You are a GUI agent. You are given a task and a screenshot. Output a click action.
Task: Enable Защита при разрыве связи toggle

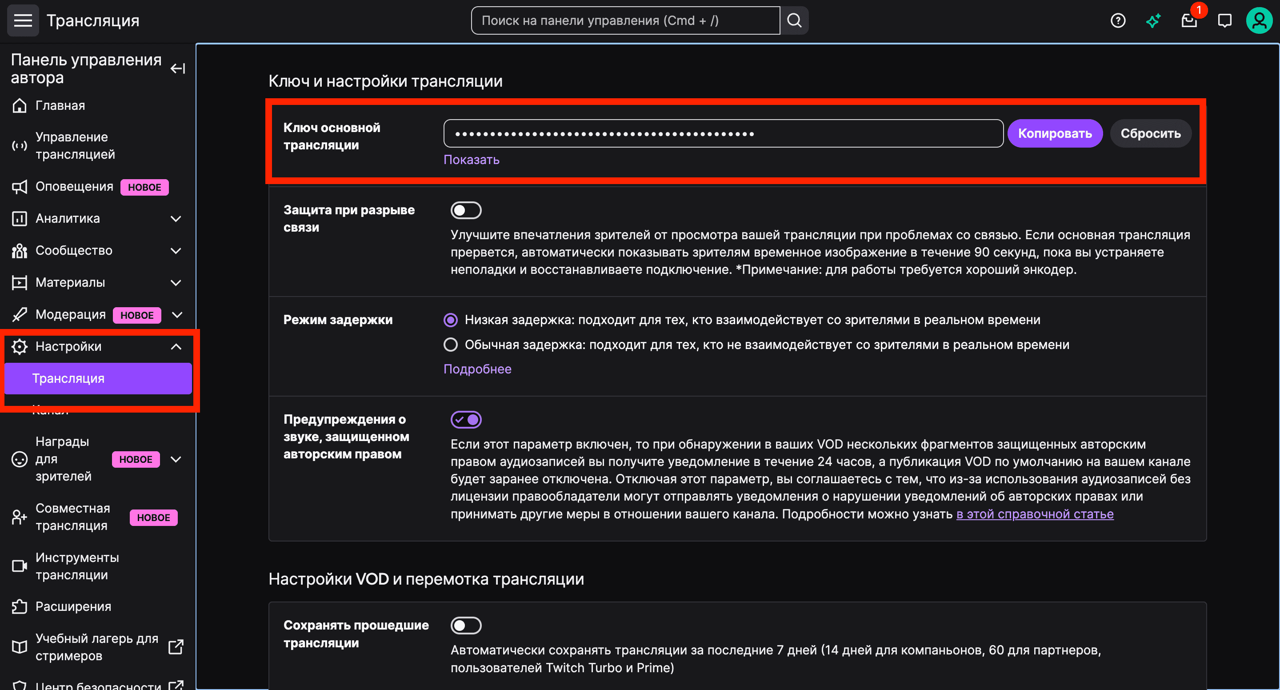pos(466,210)
